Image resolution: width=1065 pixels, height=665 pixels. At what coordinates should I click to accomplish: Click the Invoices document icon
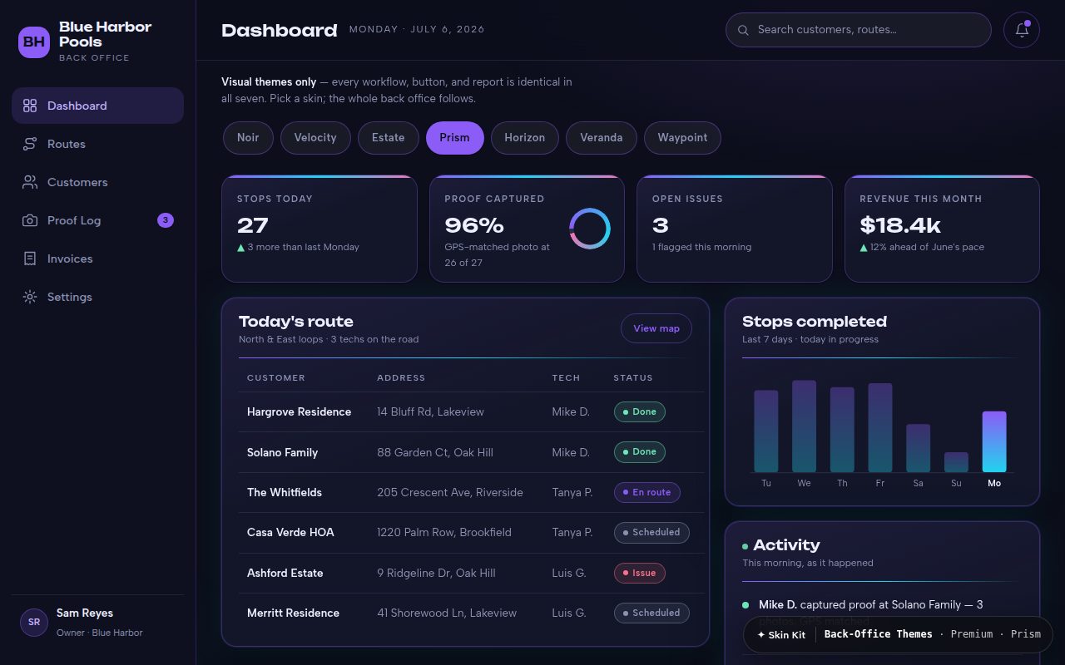tap(30, 259)
